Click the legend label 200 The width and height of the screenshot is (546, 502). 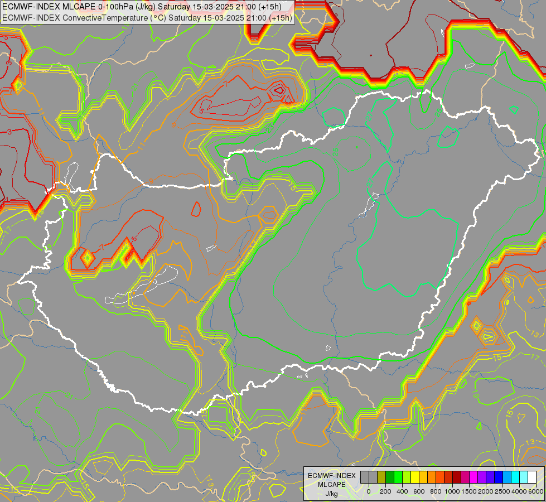point(385,491)
